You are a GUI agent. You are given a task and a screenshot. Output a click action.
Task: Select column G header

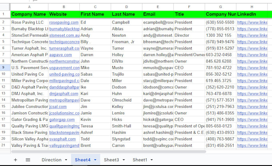(x=220, y=7)
